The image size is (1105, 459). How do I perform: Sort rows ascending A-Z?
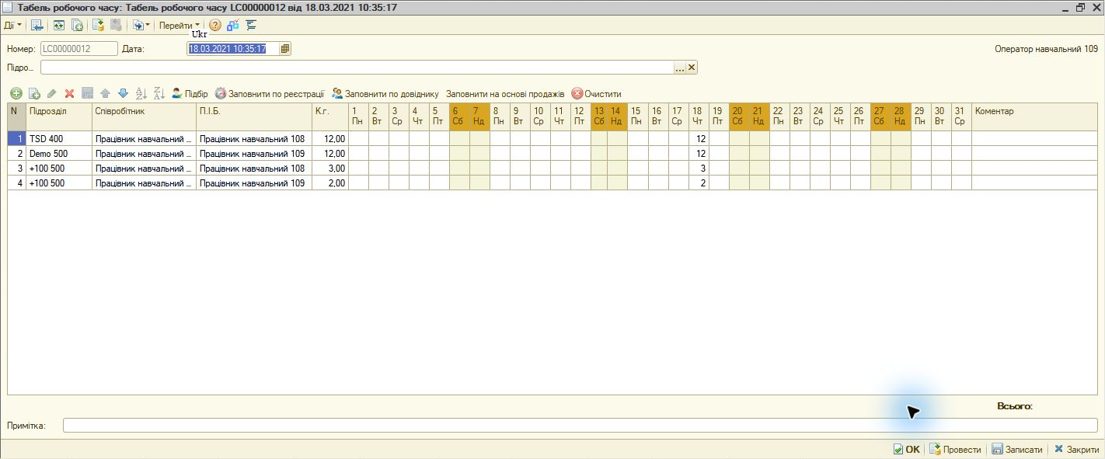click(141, 93)
